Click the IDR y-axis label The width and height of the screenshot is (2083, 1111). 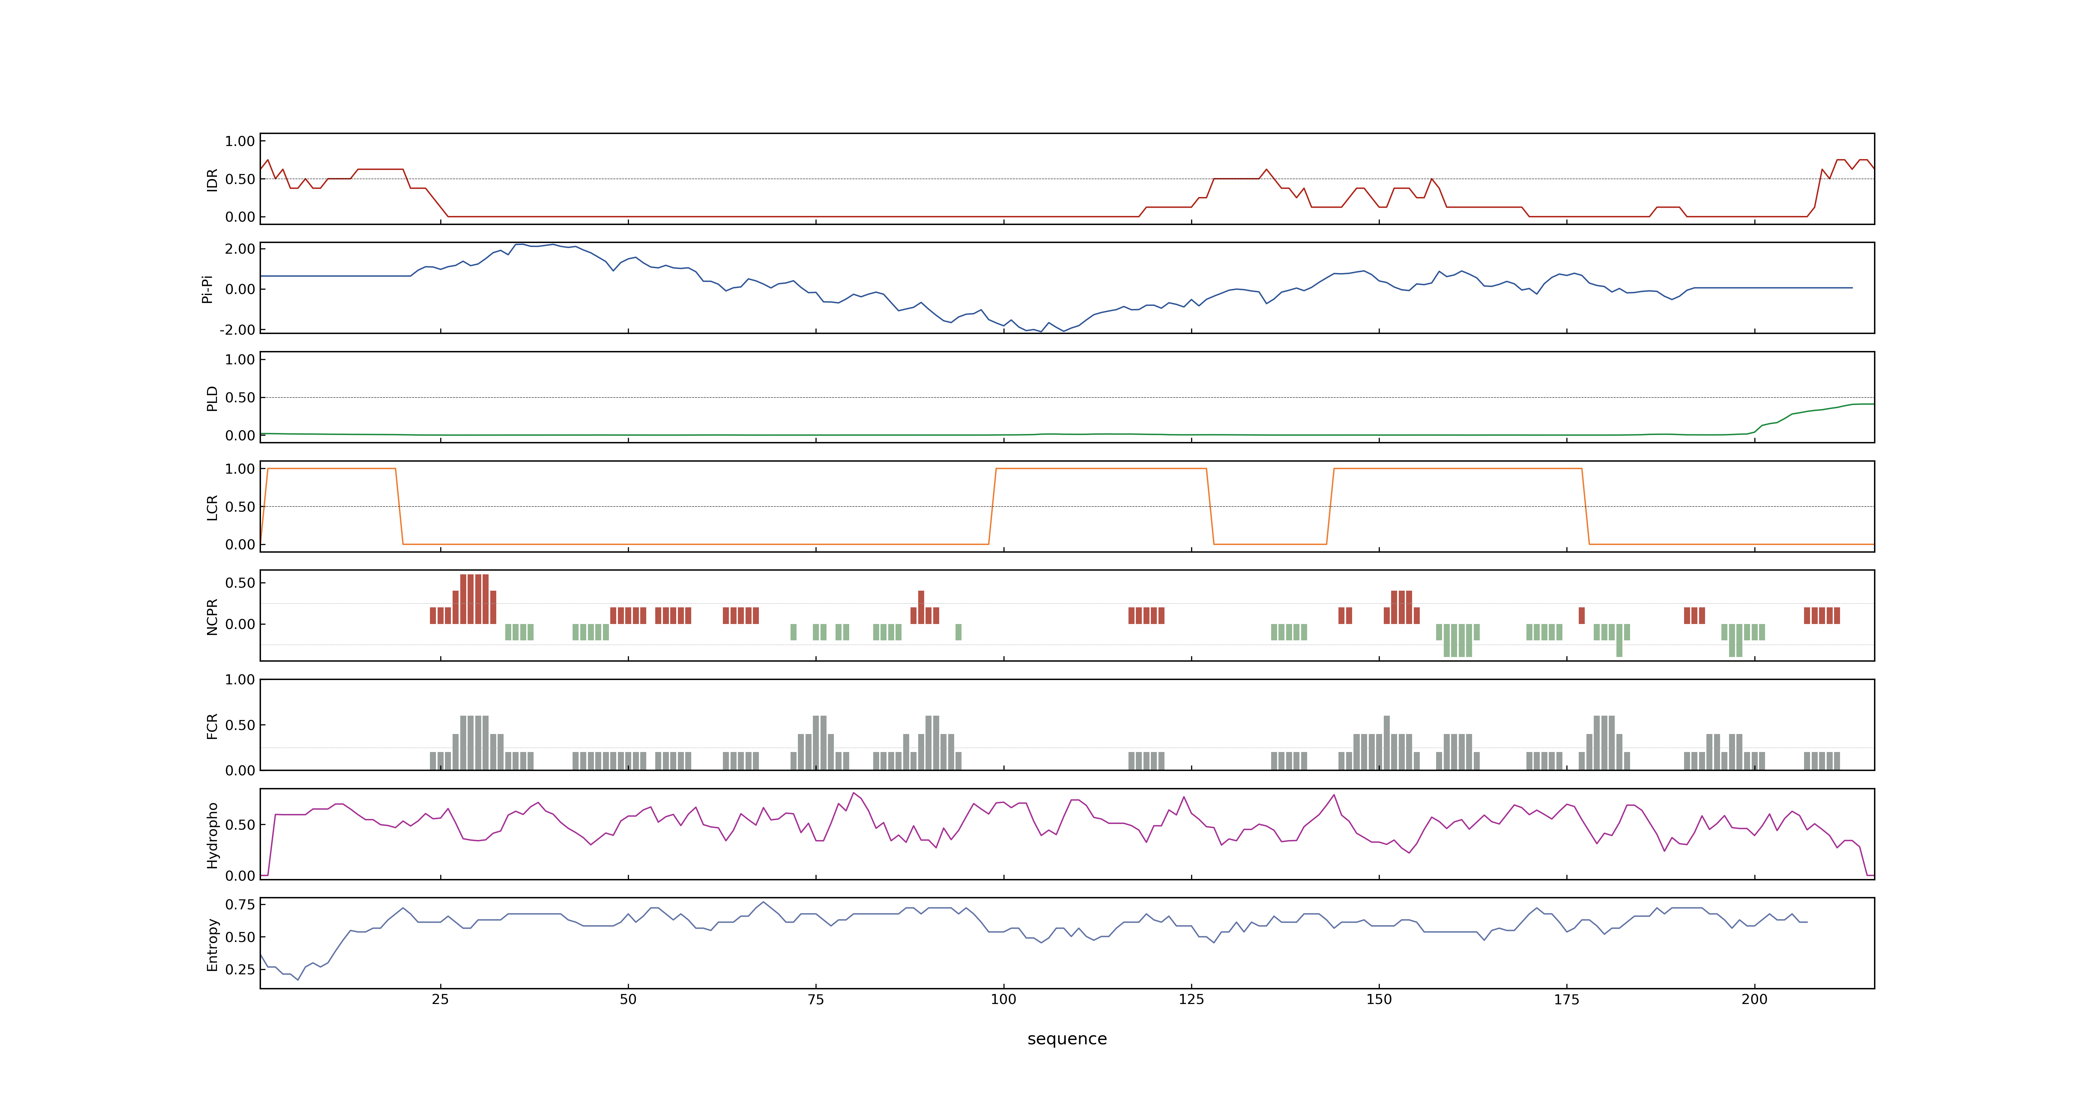click(213, 180)
